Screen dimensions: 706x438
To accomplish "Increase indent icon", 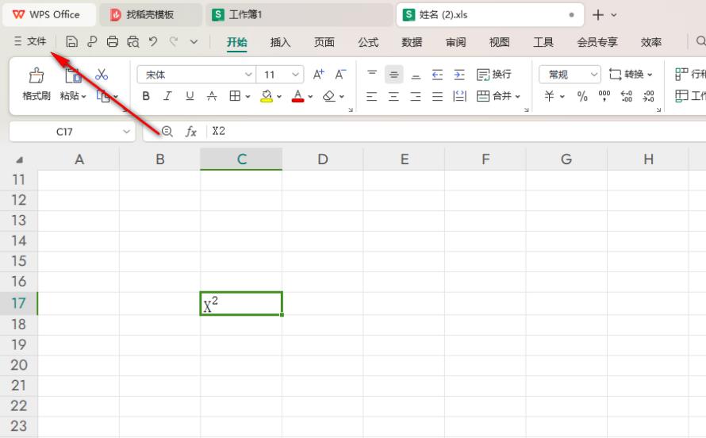I will (459, 75).
